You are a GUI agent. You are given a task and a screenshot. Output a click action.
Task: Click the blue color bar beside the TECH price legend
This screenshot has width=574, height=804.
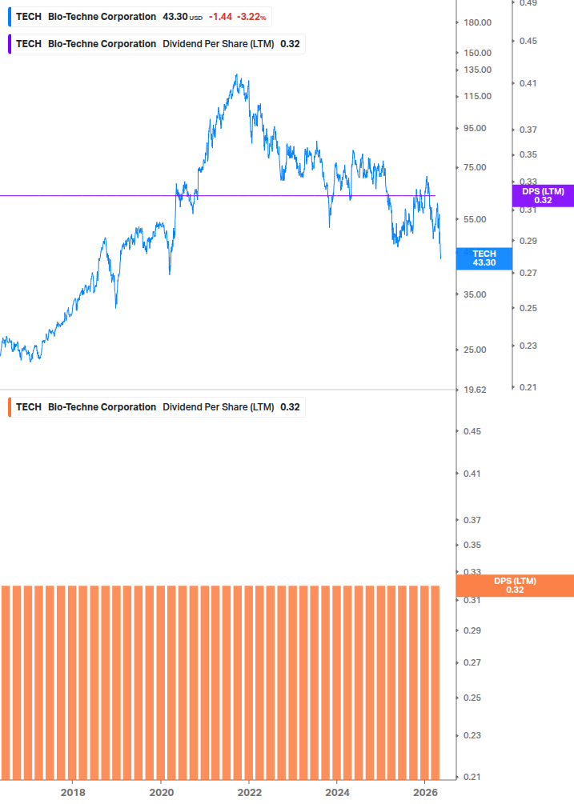tap(10, 17)
